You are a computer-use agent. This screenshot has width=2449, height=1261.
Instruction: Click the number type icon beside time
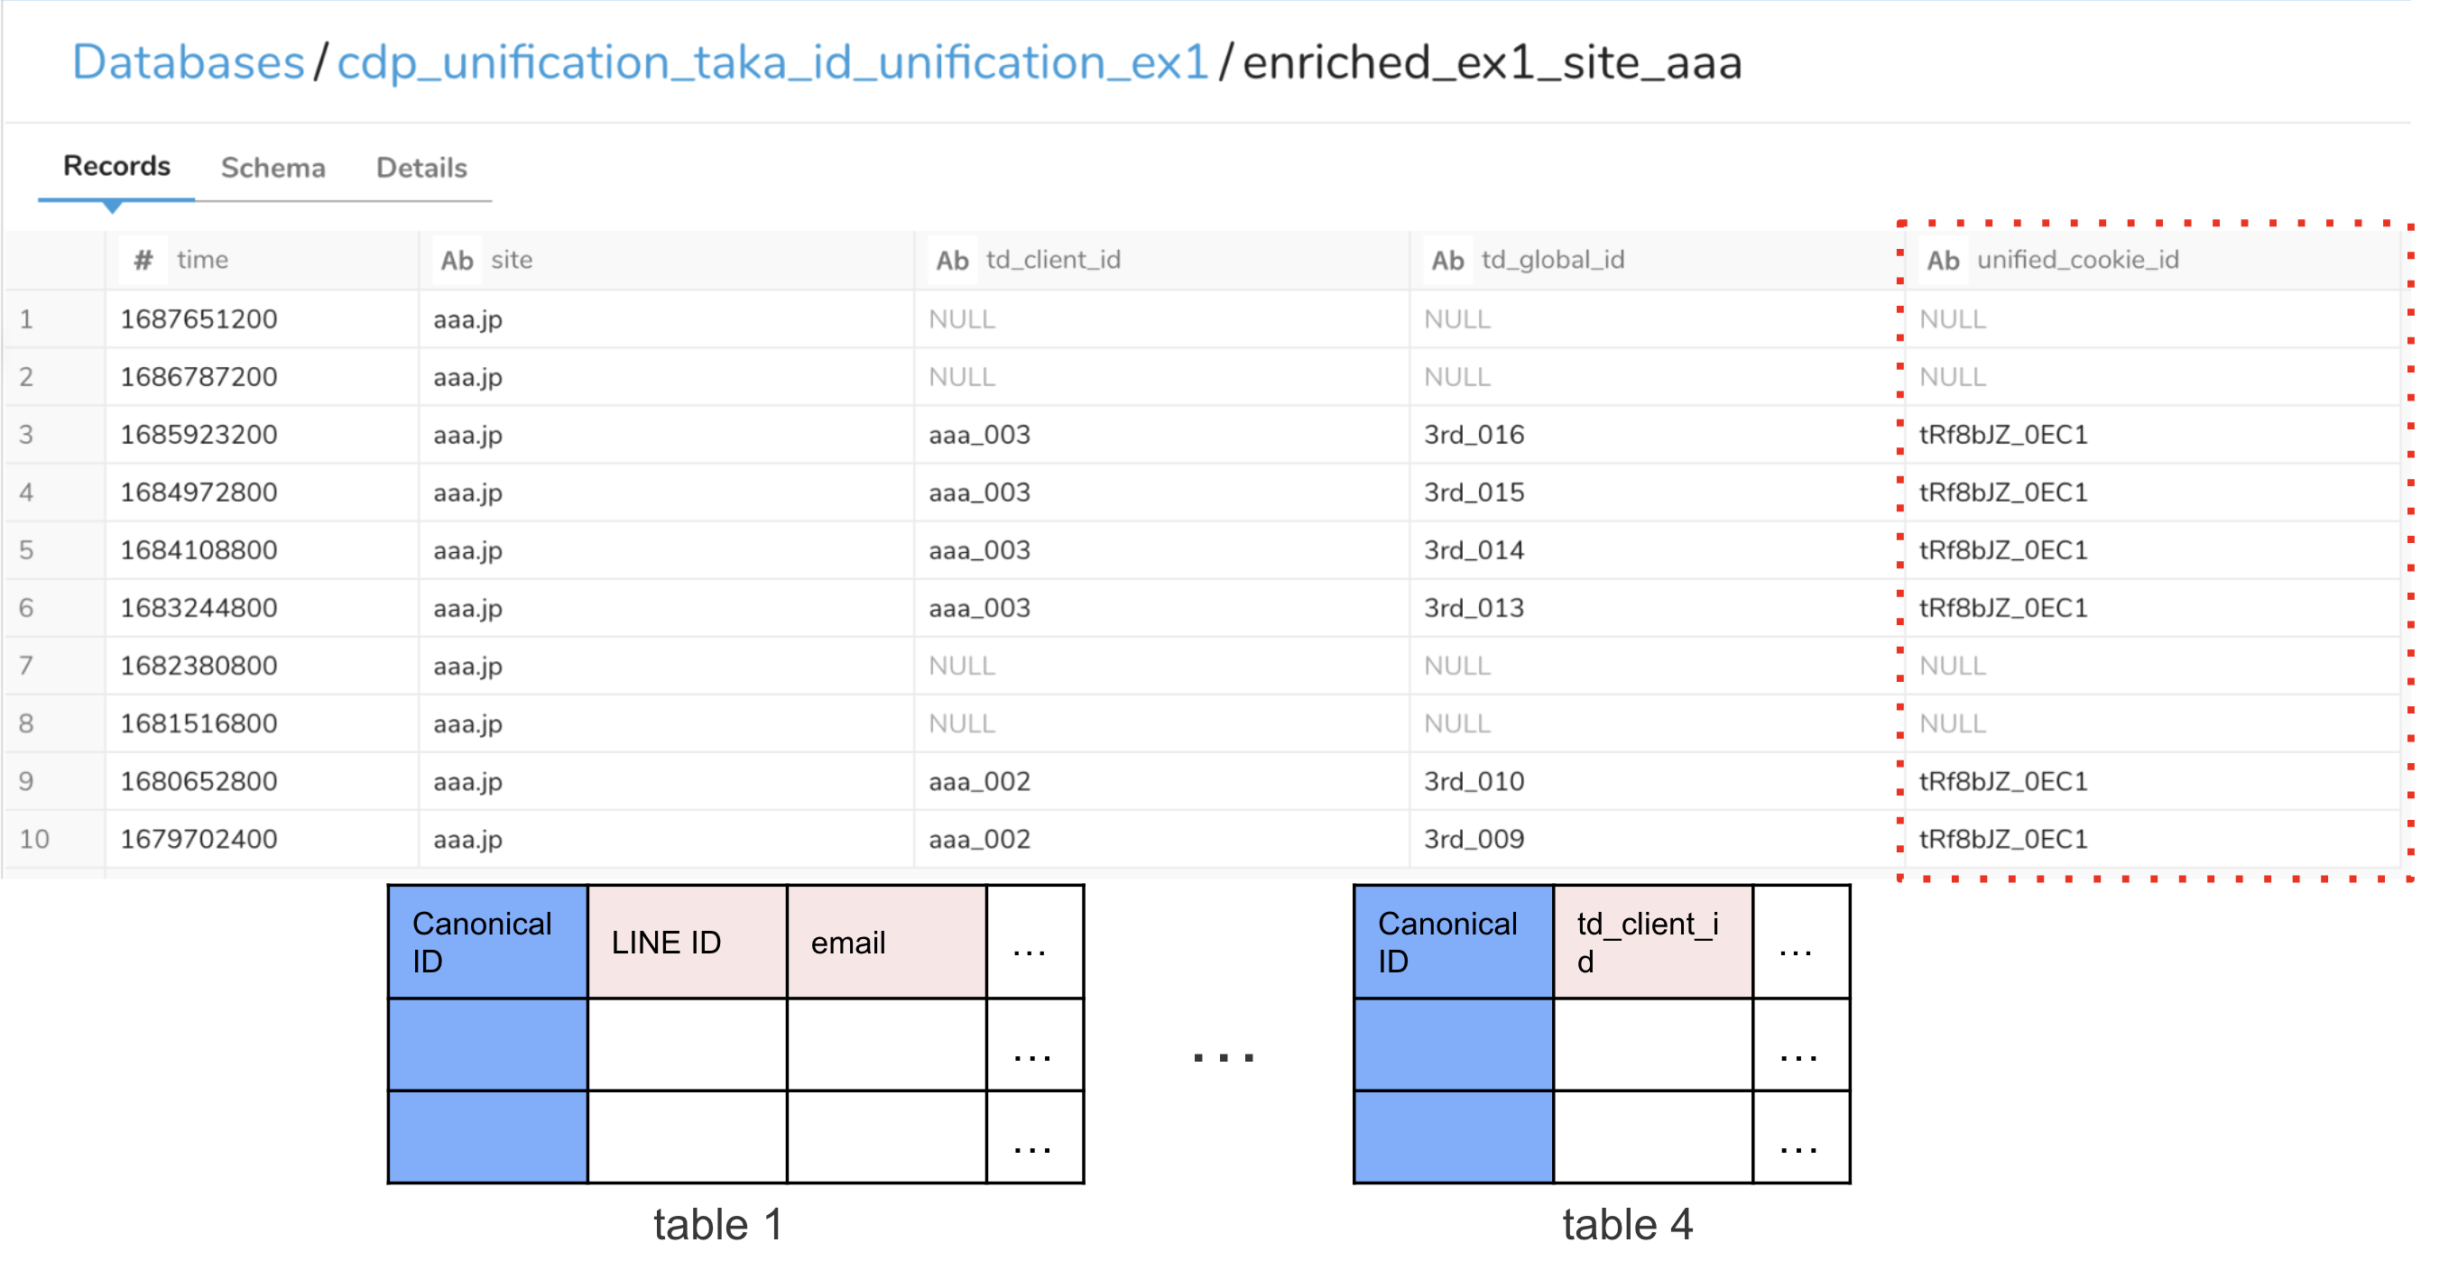[143, 261]
